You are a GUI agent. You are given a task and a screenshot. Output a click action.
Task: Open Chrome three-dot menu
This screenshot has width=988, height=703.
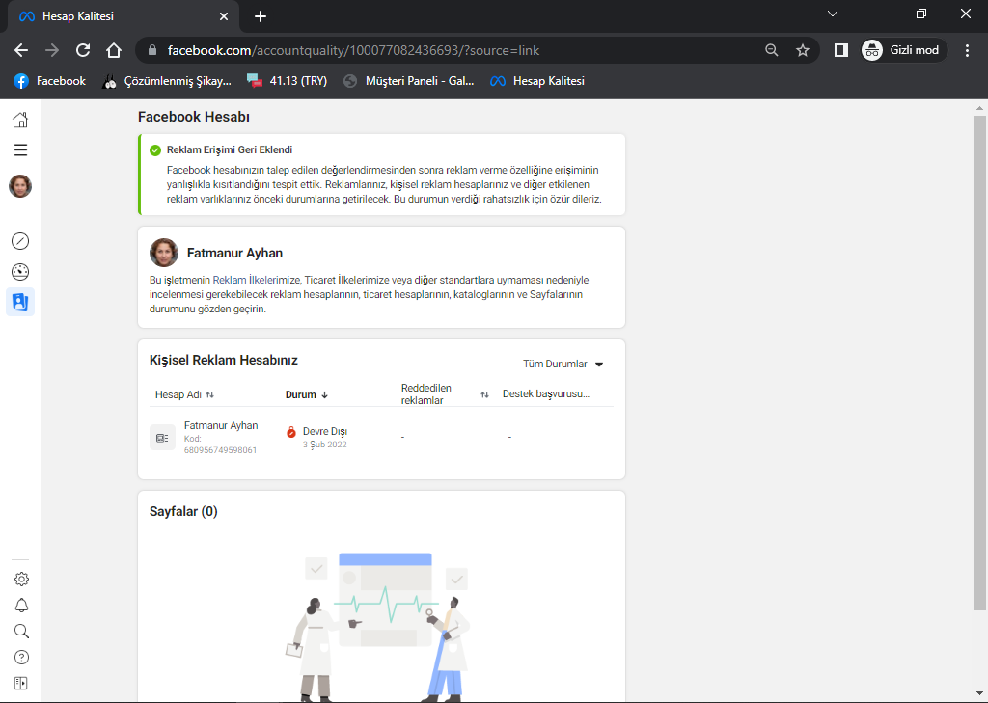tap(967, 50)
